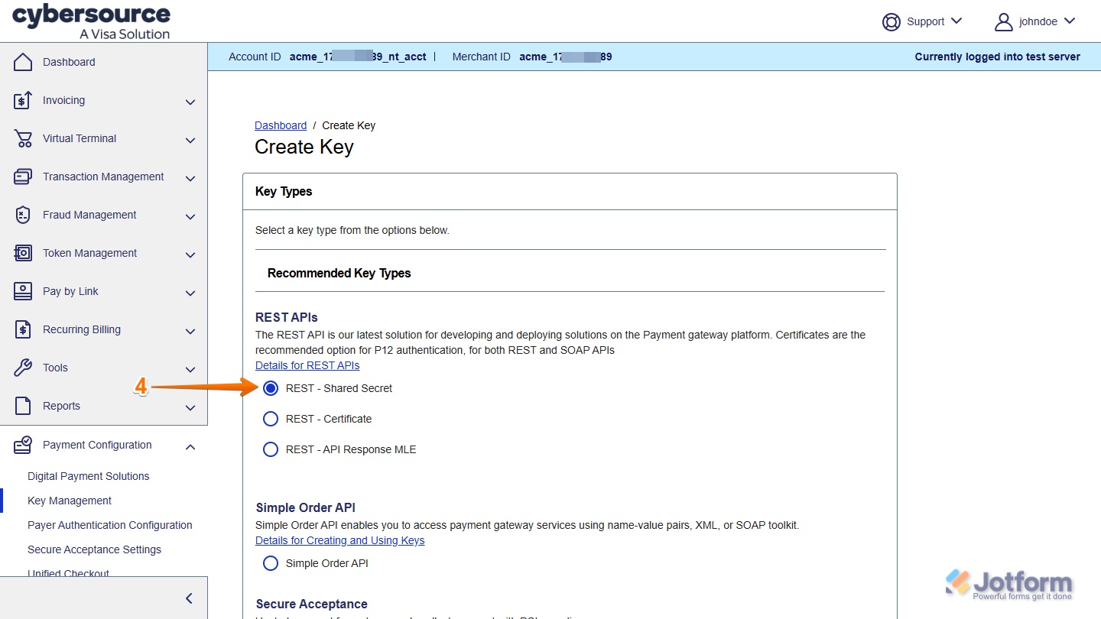Open the Support dropdown arrow

[x=956, y=21]
